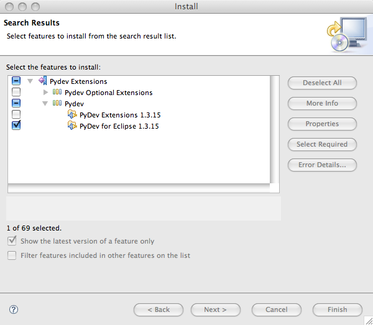Image resolution: width=373 pixels, height=325 pixels.
Task: Open feature Properties
Action: [x=322, y=124]
